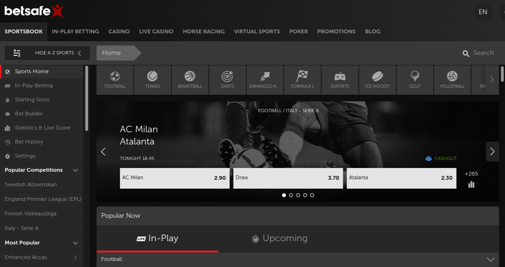This screenshot has width=505, height=267.
Task: Show next banner slide arrow
Action: [492, 152]
